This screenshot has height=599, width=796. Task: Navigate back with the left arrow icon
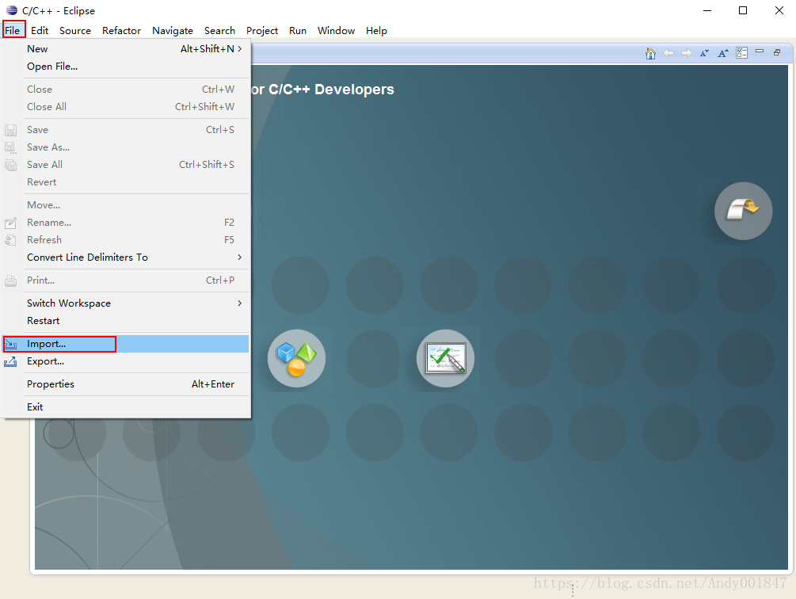[x=668, y=53]
